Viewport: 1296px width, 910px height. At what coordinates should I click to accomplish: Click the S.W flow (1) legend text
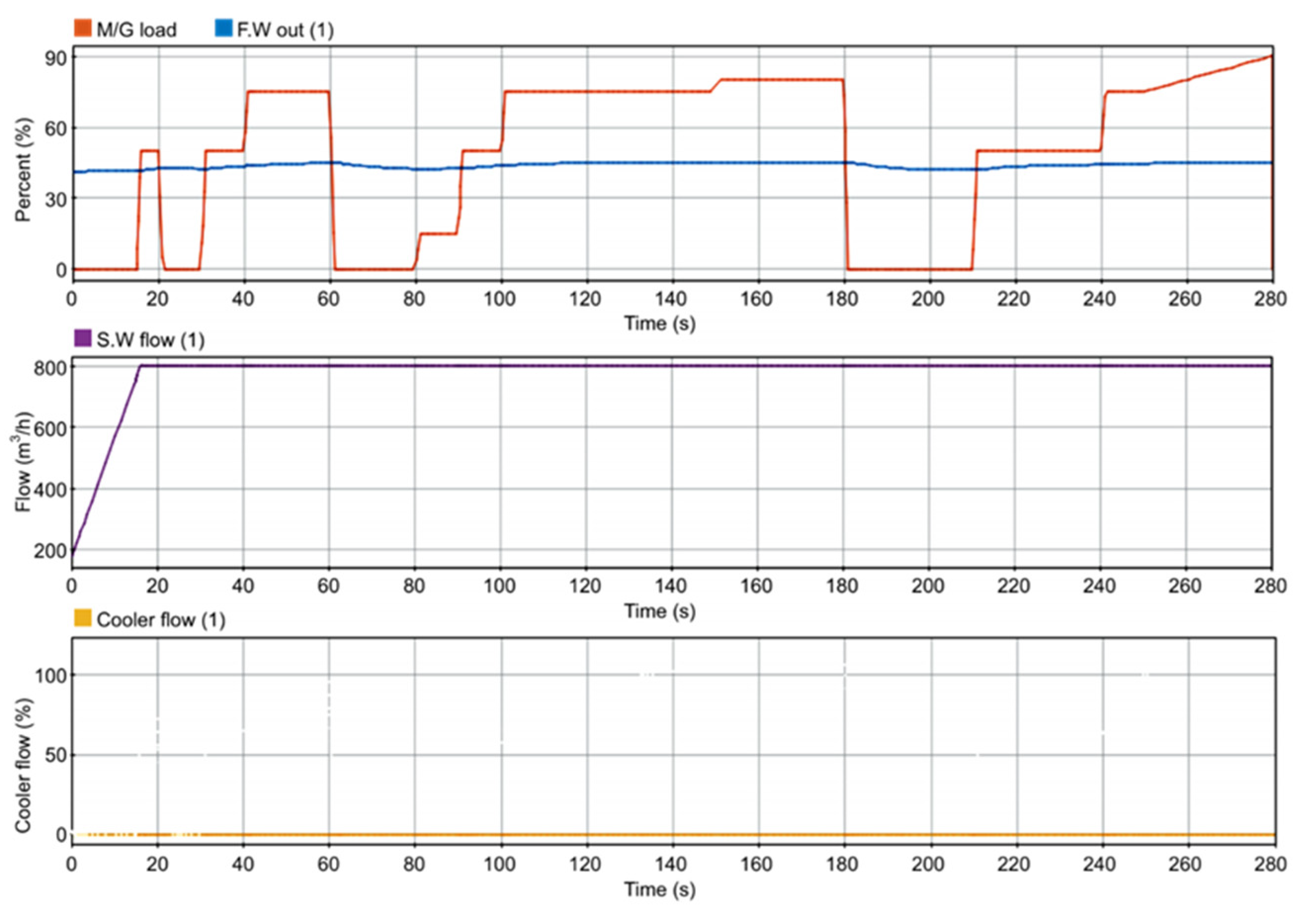coord(150,340)
